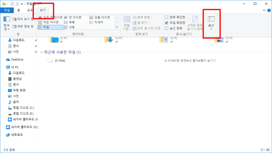
Task: Open quick access toolbar customize arrow
Action: 22,4
